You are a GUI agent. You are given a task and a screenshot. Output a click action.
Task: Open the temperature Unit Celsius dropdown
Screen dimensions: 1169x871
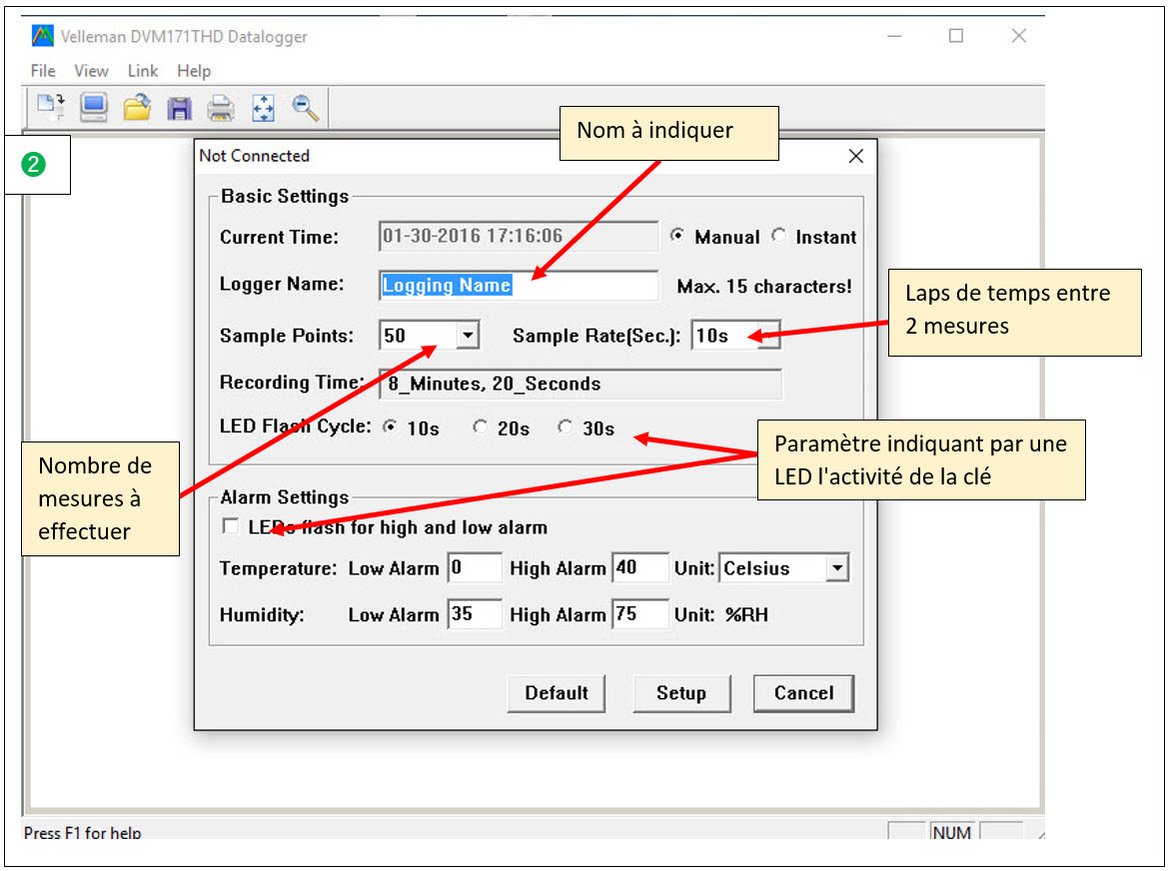click(837, 568)
